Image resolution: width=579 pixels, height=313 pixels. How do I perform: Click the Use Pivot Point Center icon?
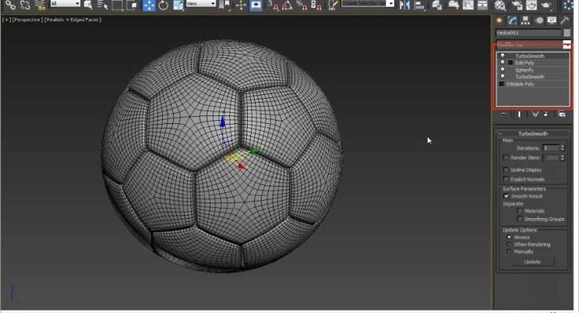pos(224,5)
